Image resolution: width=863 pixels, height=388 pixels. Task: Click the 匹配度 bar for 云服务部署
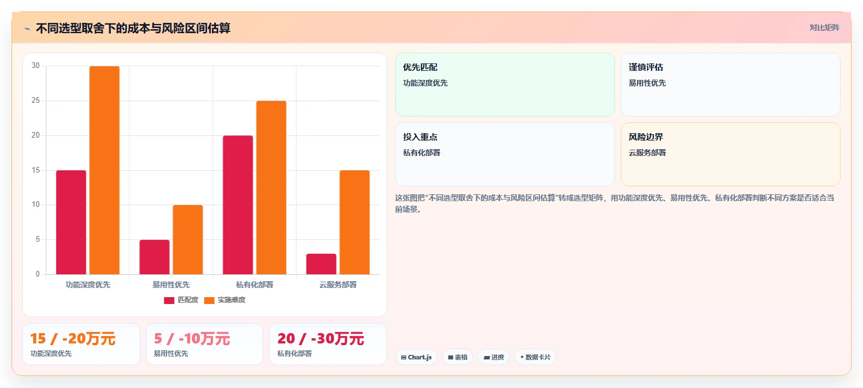click(x=321, y=264)
